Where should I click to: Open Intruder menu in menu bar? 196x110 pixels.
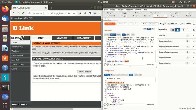[120, 10]
